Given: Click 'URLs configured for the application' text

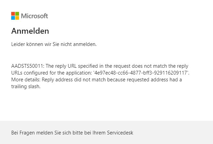Looking at the screenshot, I should pyautogui.click(x=52, y=73).
